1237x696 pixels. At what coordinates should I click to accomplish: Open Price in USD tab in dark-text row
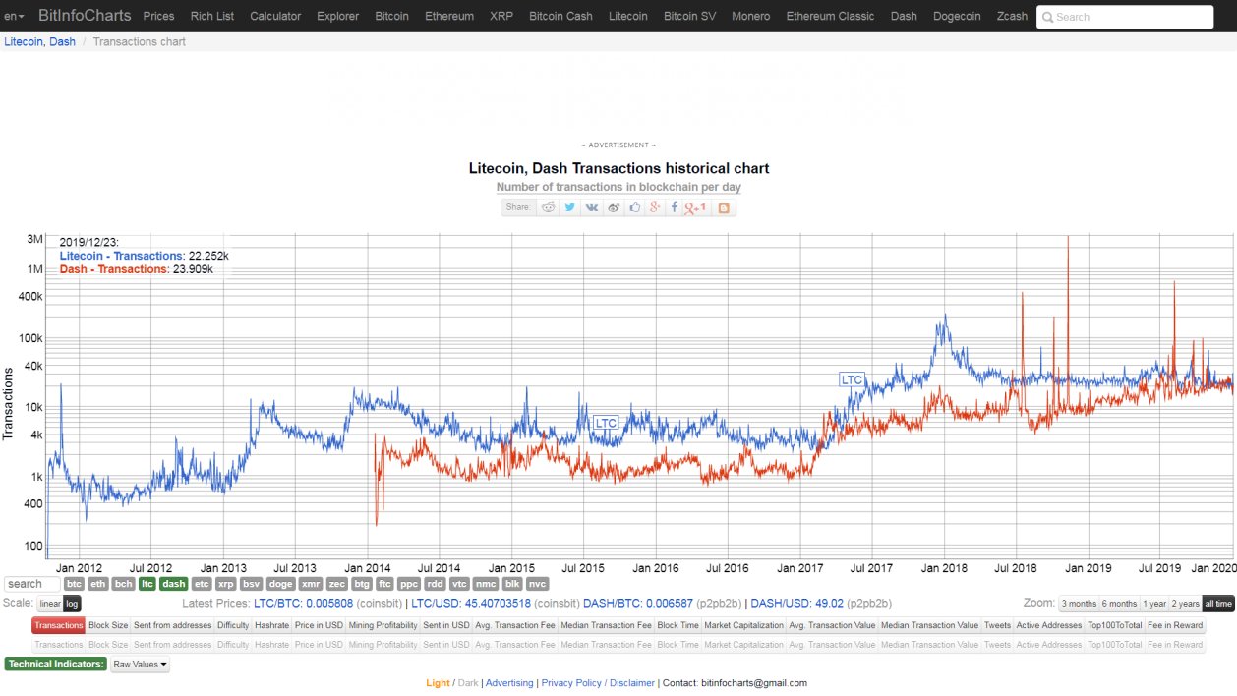[x=319, y=625]
